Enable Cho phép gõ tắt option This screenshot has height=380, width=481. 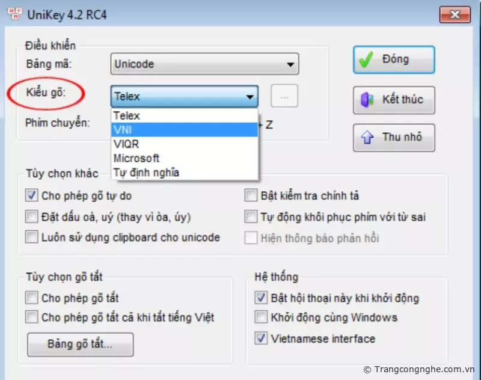click(x=32, y=298)
